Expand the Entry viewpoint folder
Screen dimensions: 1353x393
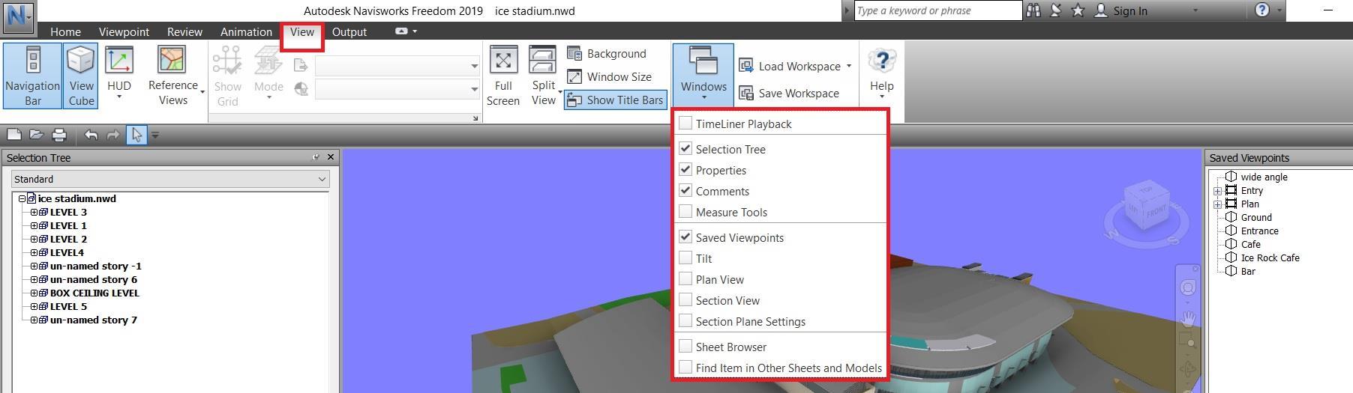tap(1218, 191)
